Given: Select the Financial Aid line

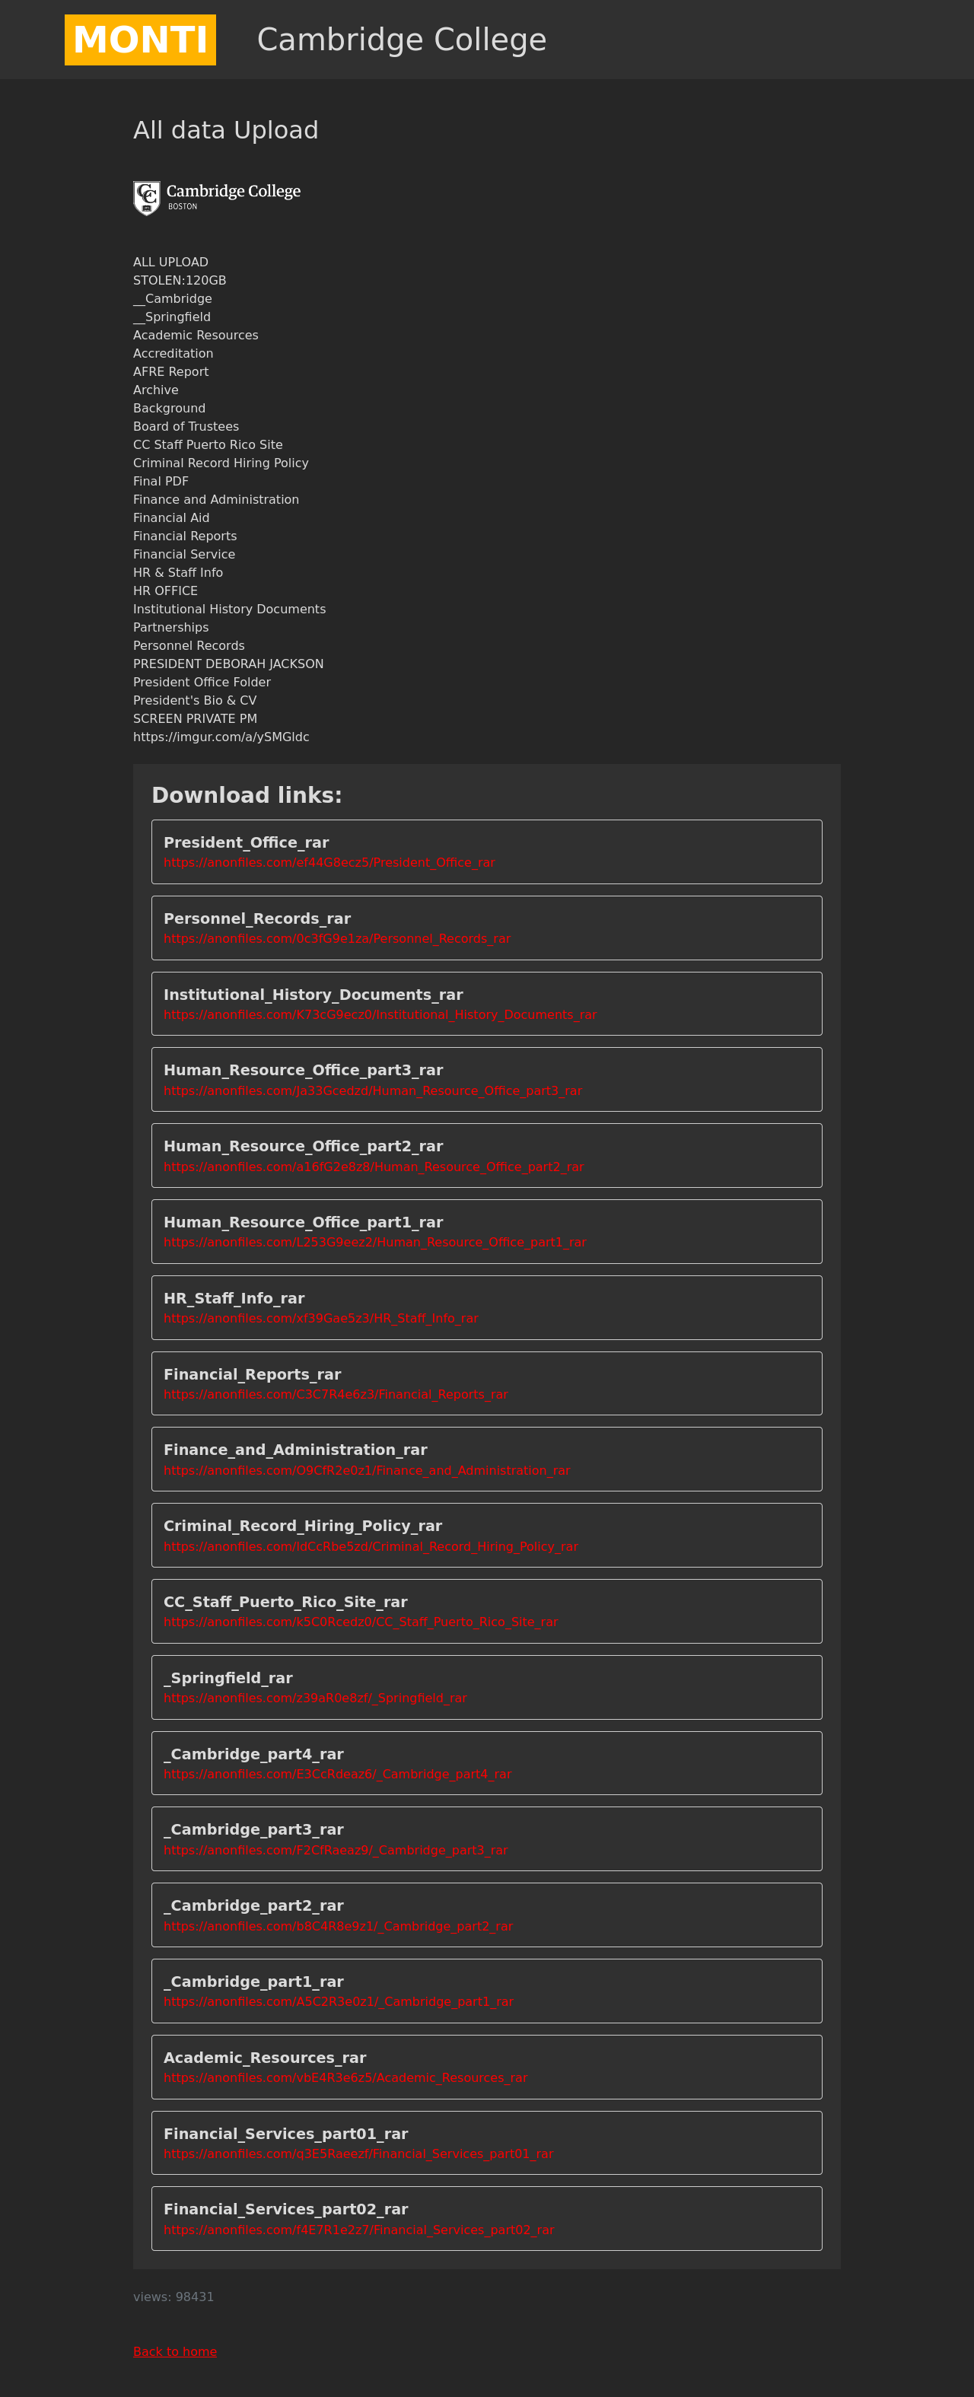Looking at the screenshot, I should pyautogui.click(x=171, y=518).
